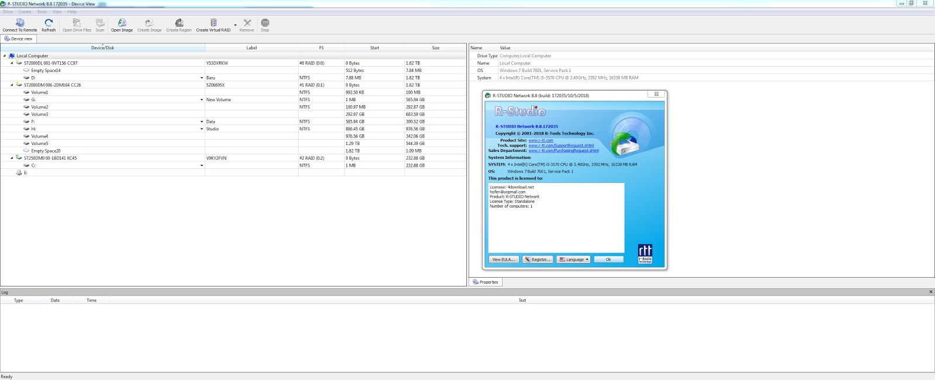Select the Volume4 row

pyautogui.click(x=233, y=136)
